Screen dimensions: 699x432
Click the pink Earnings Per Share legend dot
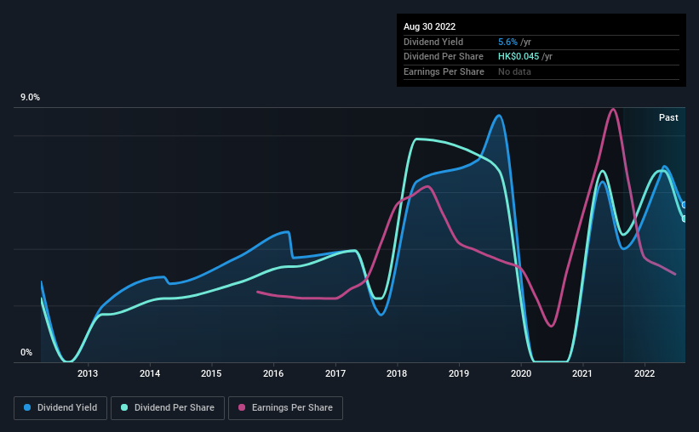point(242,407)
